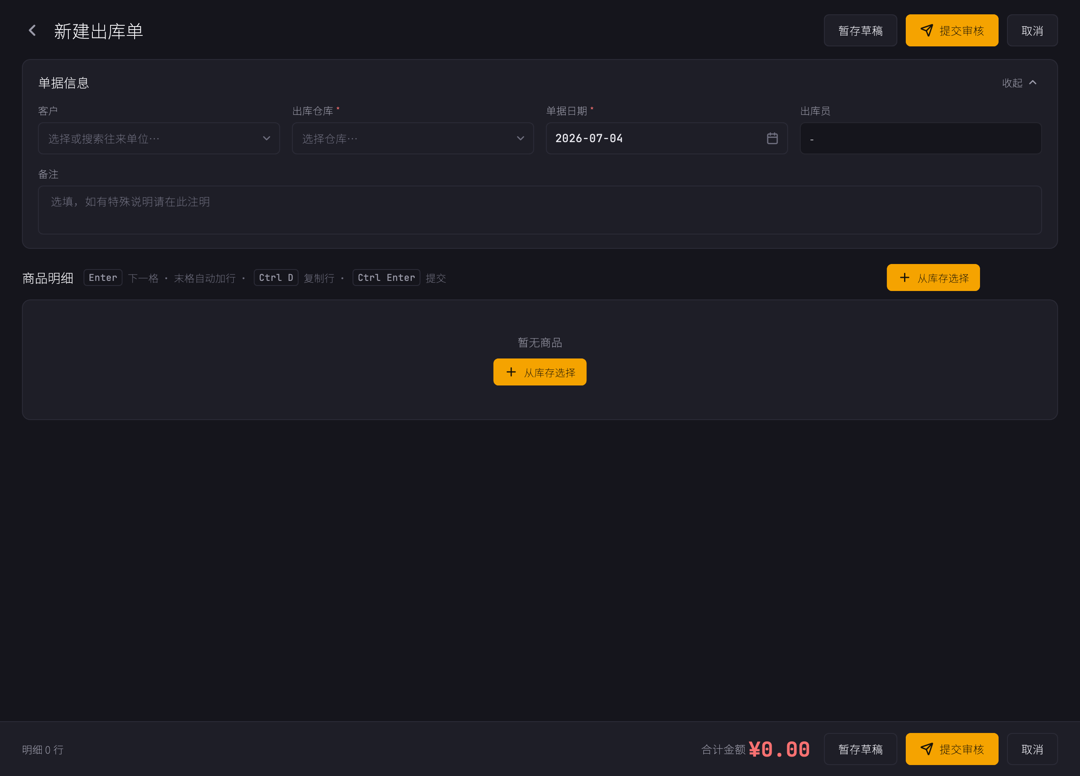Click the 明细 0 行 status text
This screenshot has width=1080, height=776.
coord(43,749)
